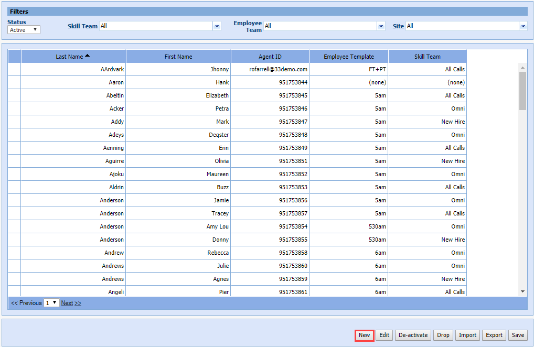Go to Next page link

click(71, 303)
